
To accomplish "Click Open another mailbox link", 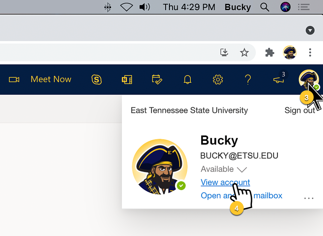I will (x=241, y=196).
